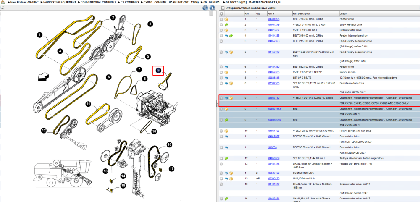Image resolution: width=420 pixels, height=202 pixels.
Task: Click the box icon for part 84061465
Action: point(227,131)
